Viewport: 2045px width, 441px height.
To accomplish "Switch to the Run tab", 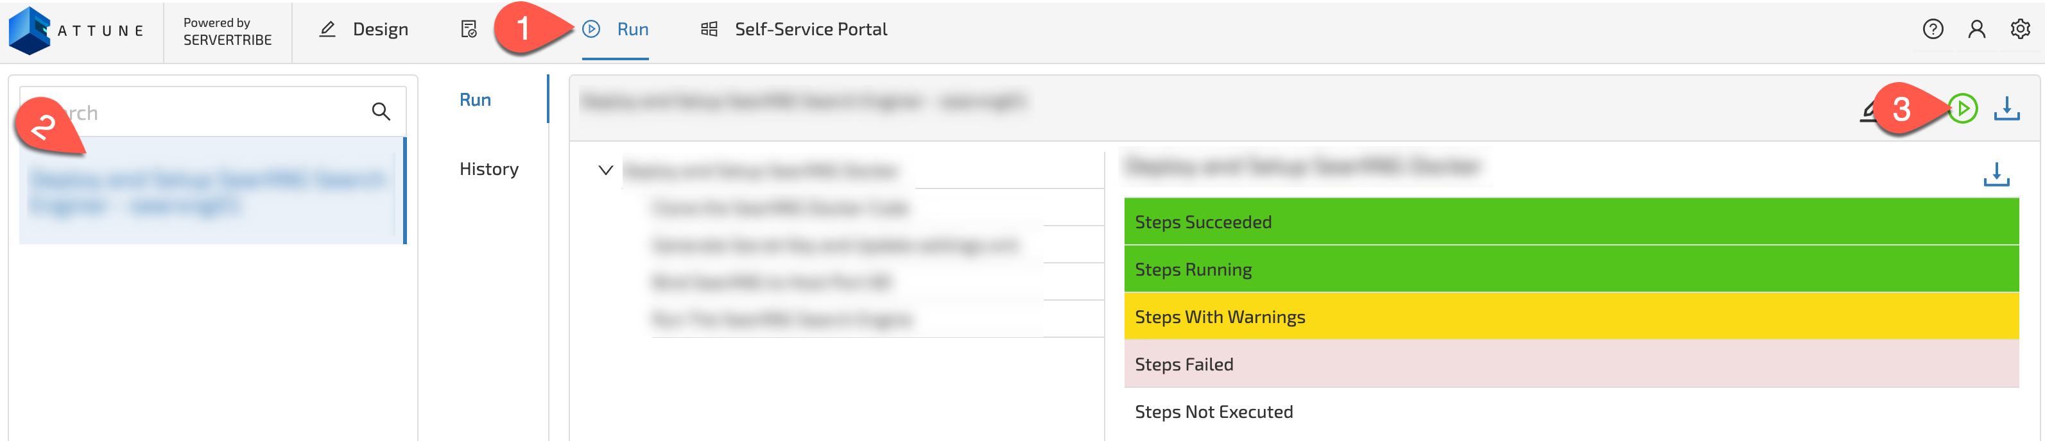I will click(616, 29).
